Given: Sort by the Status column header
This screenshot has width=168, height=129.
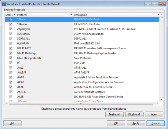Looking at the screenshot, I should point(10,15).
